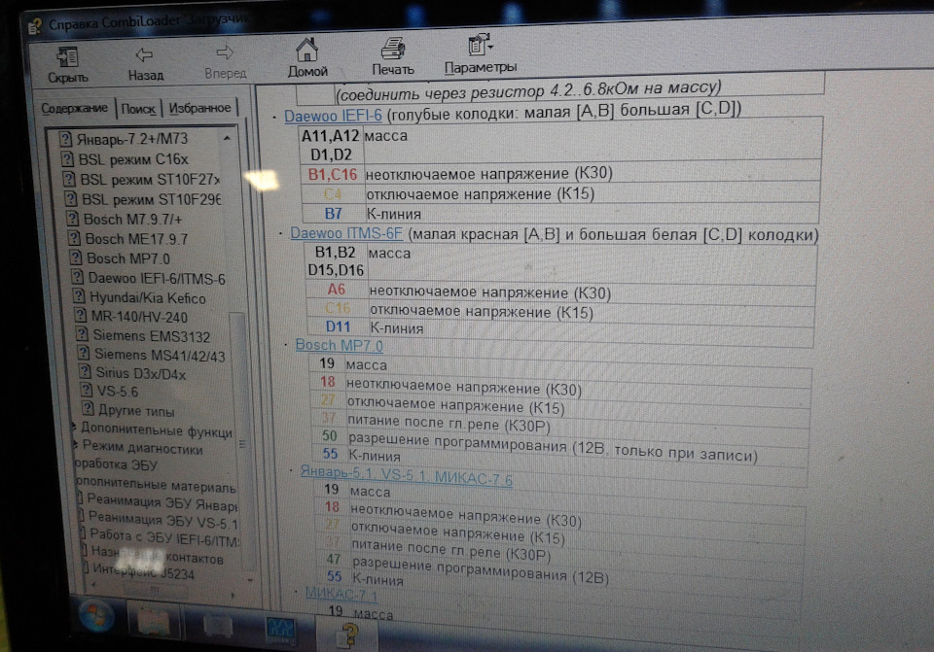Open the Windows Start menu
Viewport: 934px width, 652px height.
coord(96,614)
